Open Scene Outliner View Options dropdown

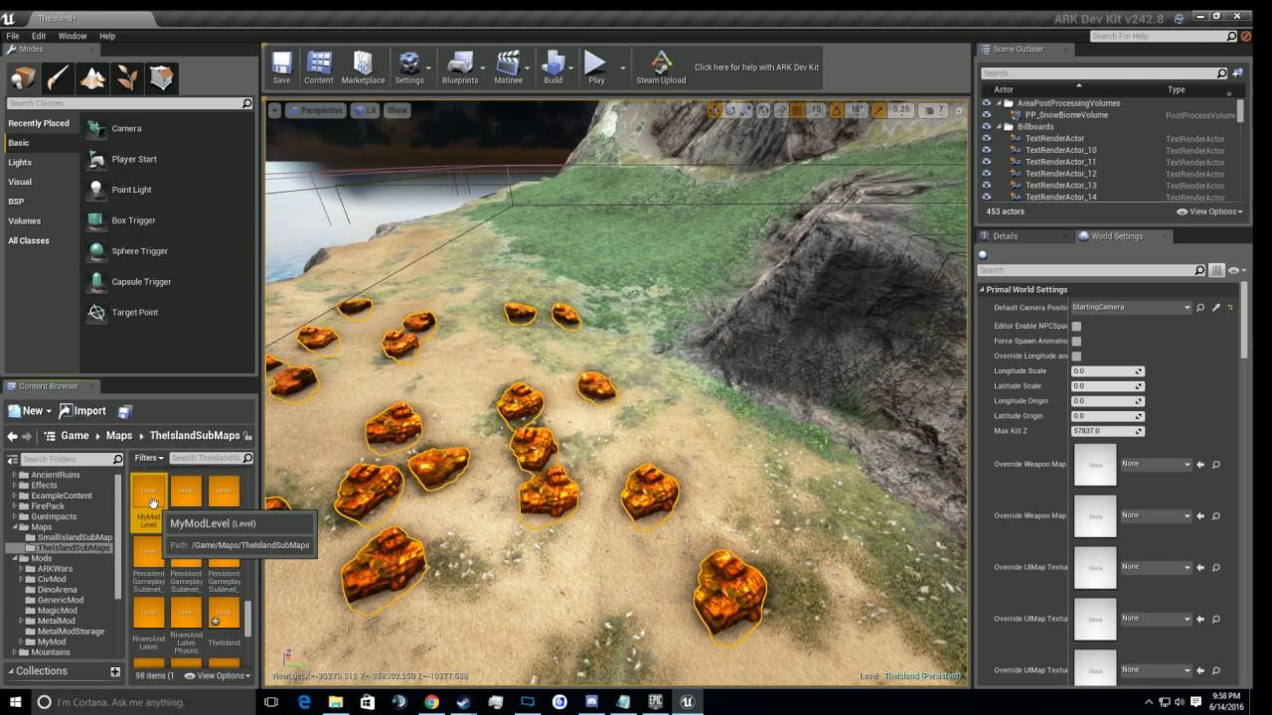tap(1209, 212)
